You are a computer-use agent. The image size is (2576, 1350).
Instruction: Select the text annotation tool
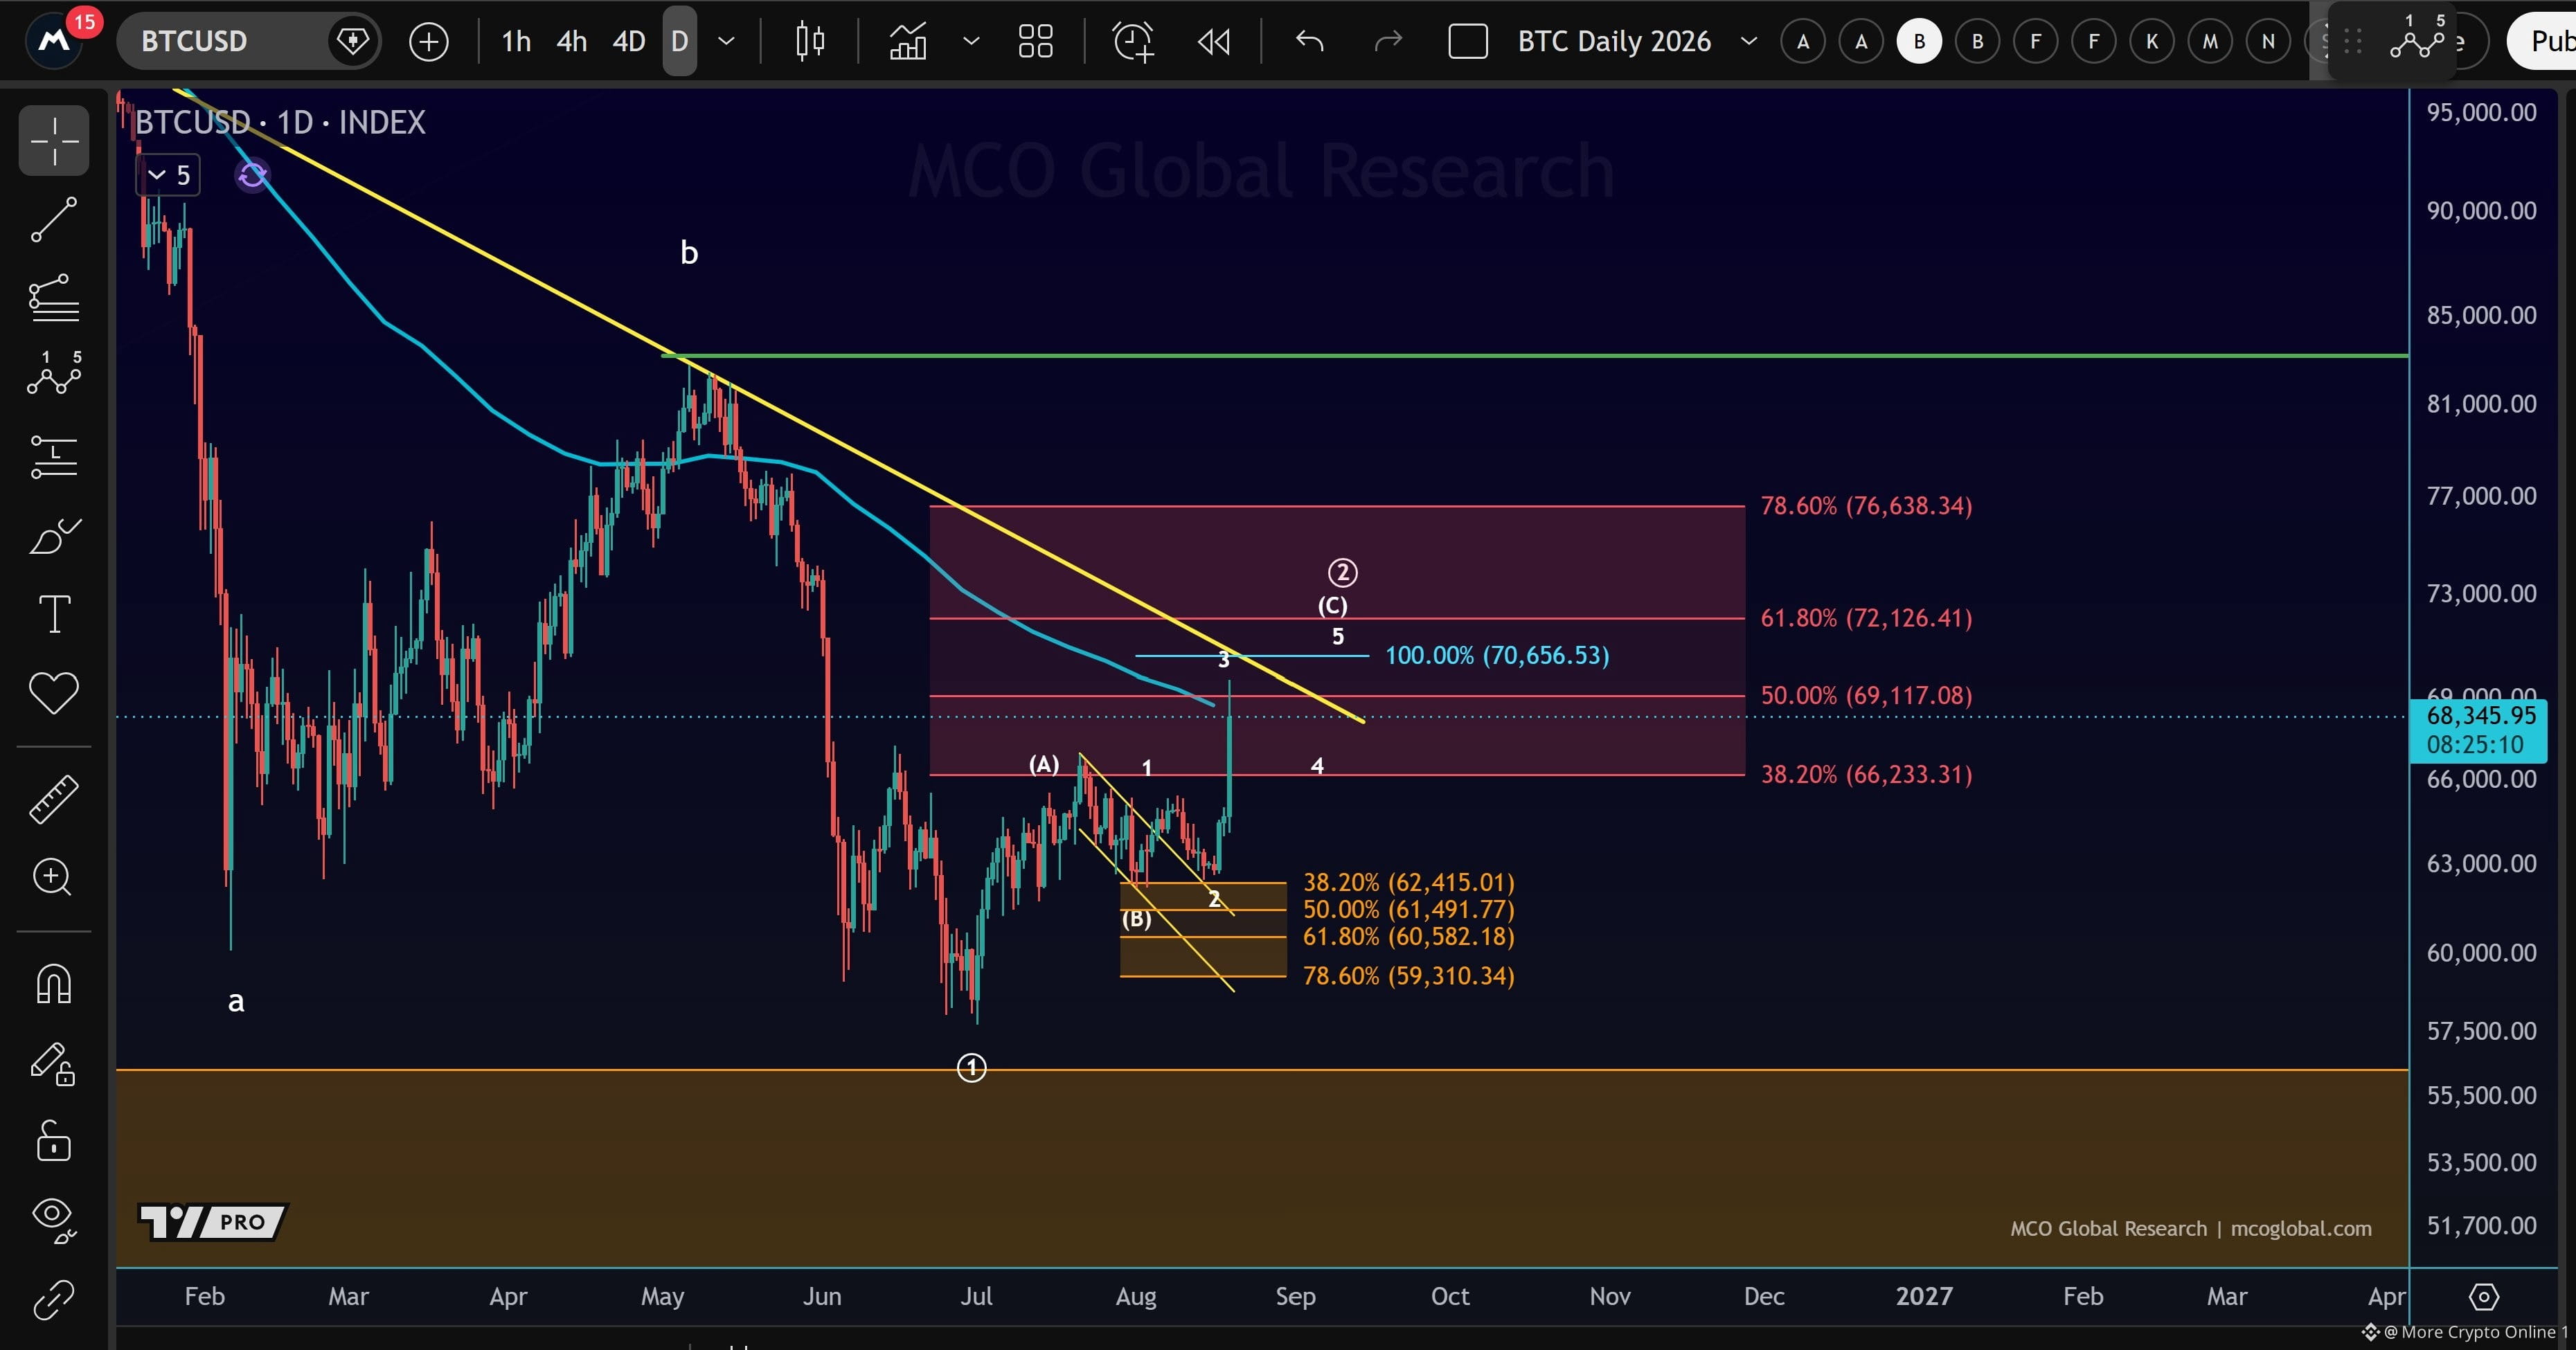(54, 614)
